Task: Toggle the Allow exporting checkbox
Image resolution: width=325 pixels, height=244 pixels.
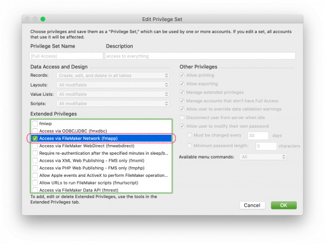Action: tap(182, 84)
